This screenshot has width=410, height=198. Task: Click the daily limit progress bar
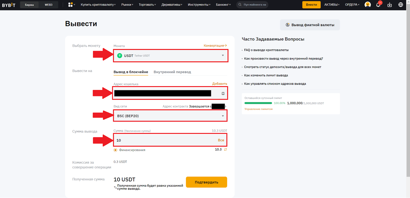click(258, 103)
